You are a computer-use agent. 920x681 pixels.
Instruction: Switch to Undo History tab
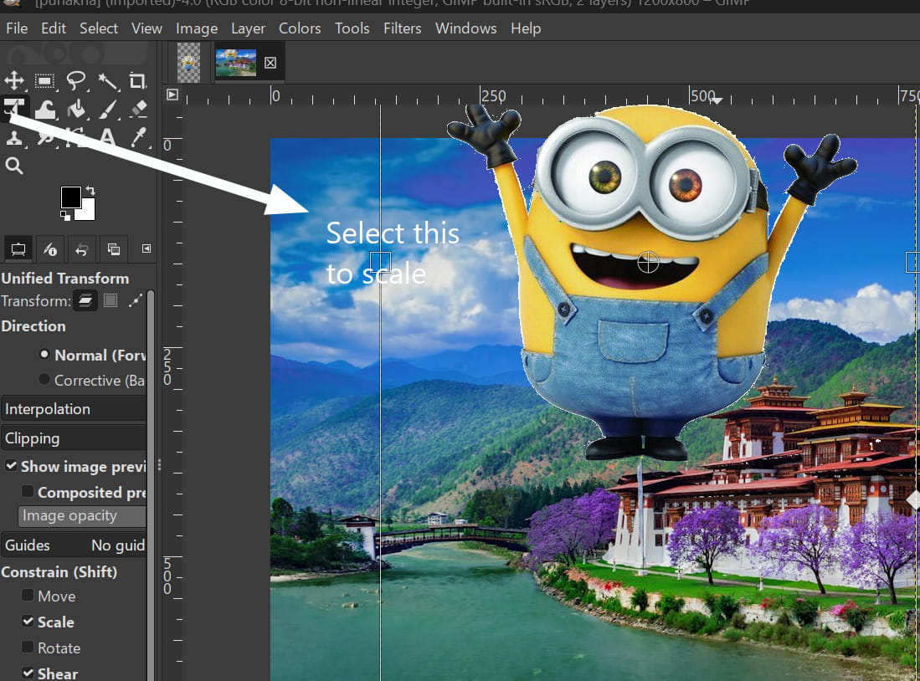[x=81, y=249]
